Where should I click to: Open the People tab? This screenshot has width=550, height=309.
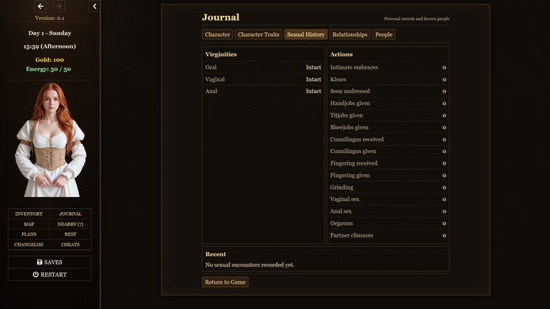point(384,34)
